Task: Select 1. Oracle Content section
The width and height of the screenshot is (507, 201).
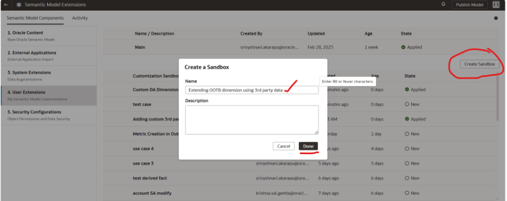Action: (x=48, y=36)
